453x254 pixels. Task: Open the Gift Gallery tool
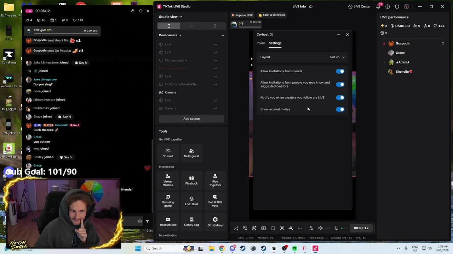pyautogui.click(x=215, y=222)
